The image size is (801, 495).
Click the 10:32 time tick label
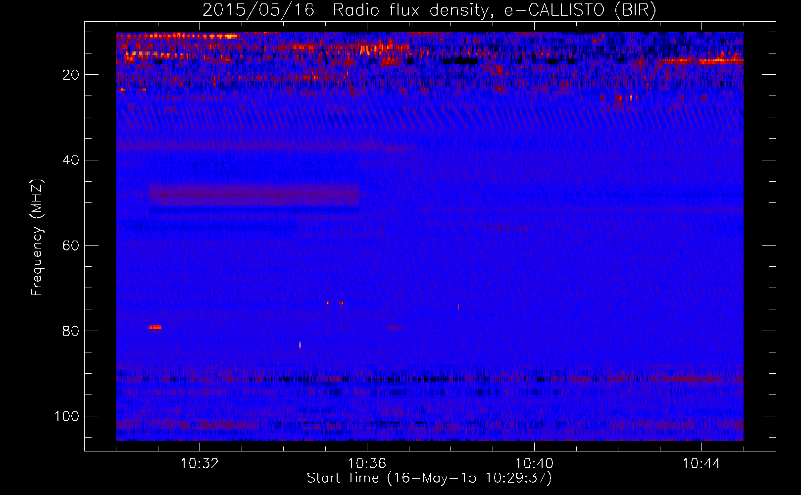click(200, 464)
